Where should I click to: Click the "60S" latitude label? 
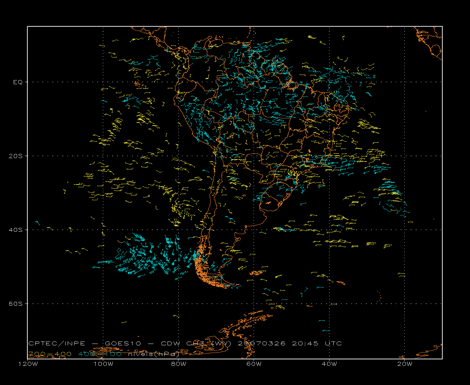tap(15, 304)
